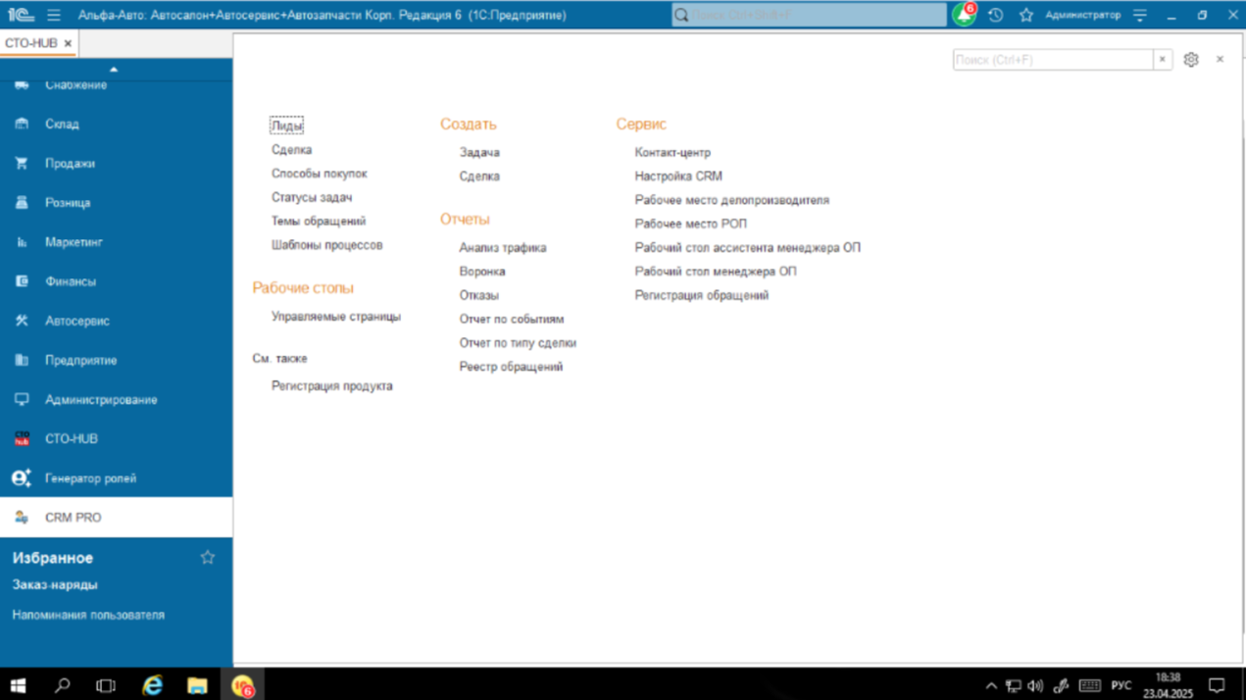Create a new Задача
Screen dimensions: 1246x700
point(479,153)
